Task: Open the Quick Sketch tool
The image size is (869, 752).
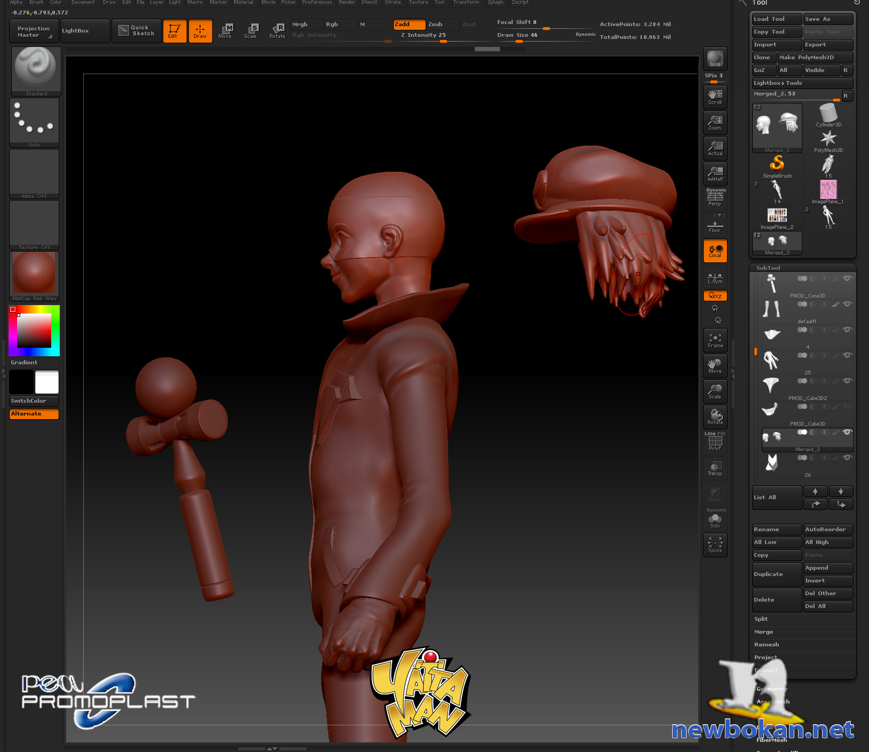Action: point(137,30)
